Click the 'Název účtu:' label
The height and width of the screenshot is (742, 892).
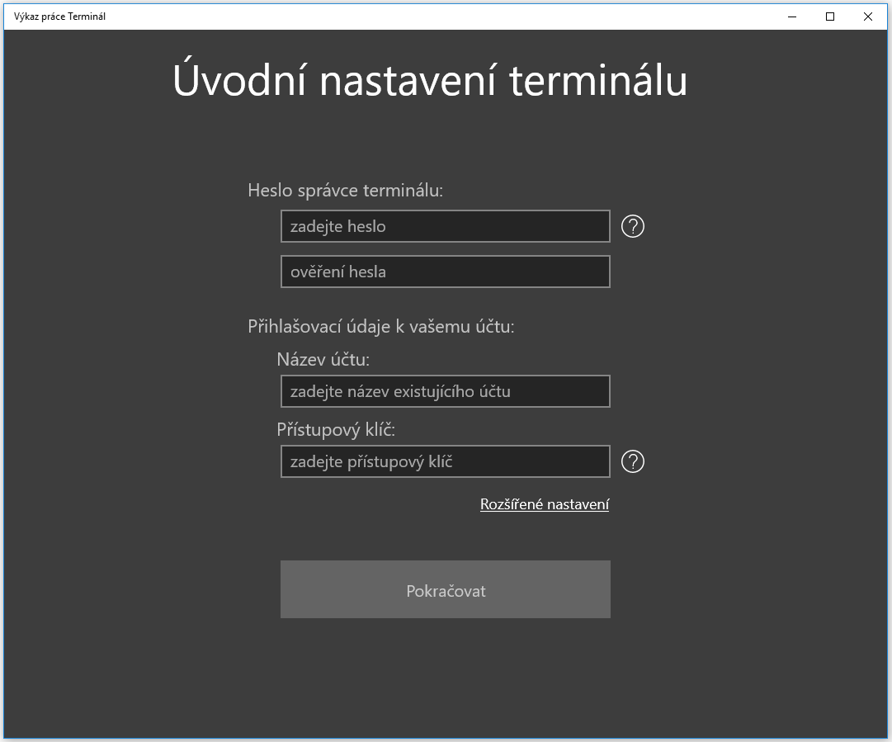[323, 360]
